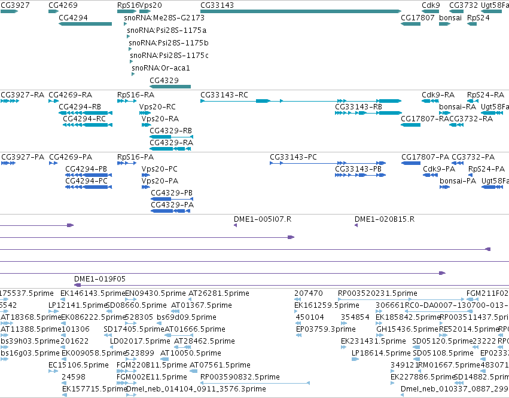Image resolution: width=509 pixels, height=398 pixels.
Task: Open the CG3927-RA transcript label
Action: (x=22, y=95)
